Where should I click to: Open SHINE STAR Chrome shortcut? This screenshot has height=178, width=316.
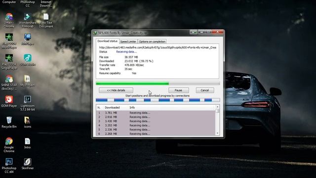[x=9, y=83]
